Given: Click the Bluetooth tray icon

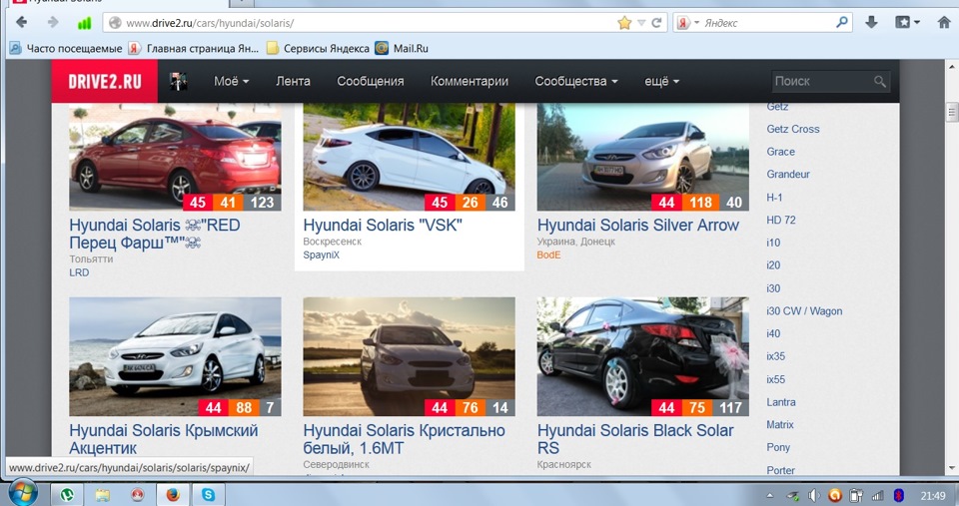Looking at the screenshot, I should point(898,496).
